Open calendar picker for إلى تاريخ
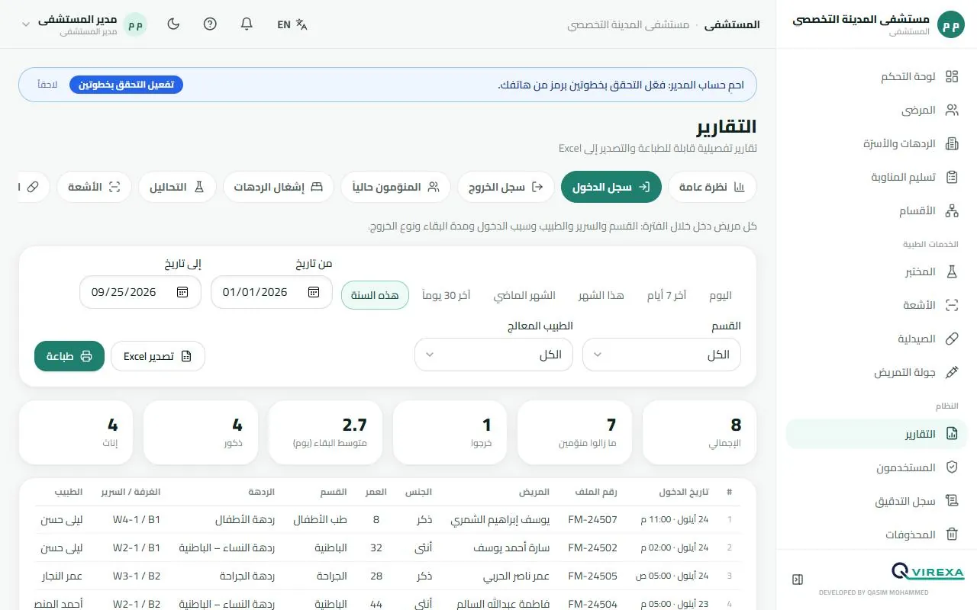This screenshot has width=977, height=610. coord(182,292)
